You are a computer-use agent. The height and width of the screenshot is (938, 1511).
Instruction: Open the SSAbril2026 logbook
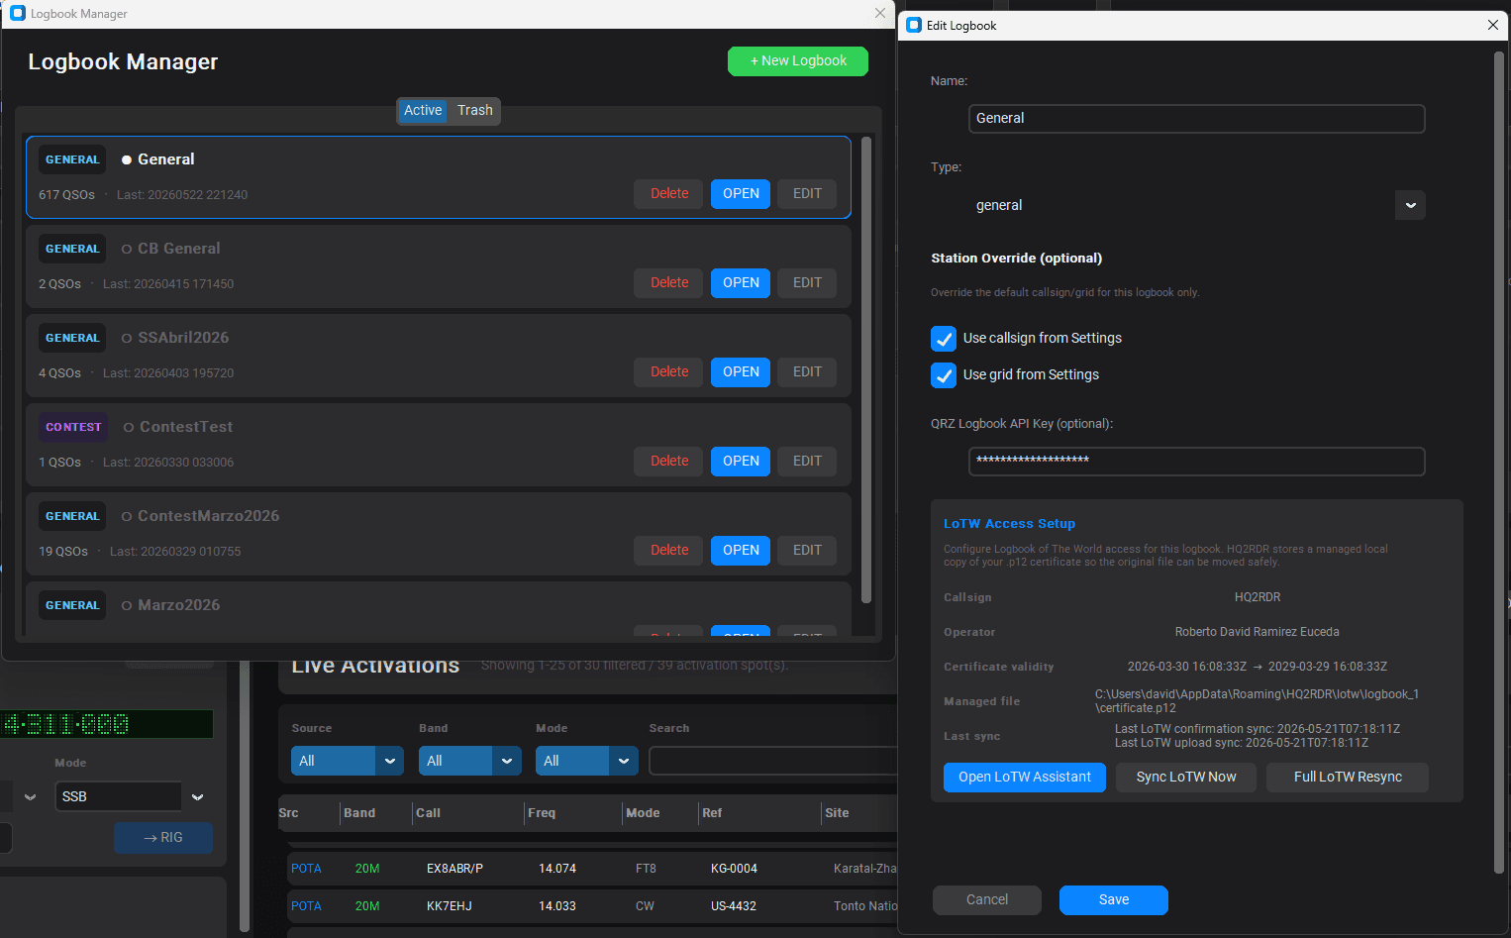pos(741,372)
